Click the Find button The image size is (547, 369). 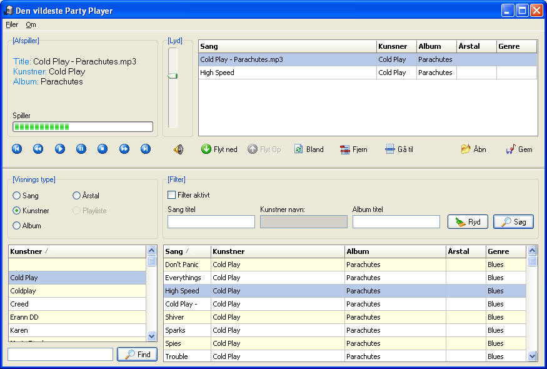[137, 355]
